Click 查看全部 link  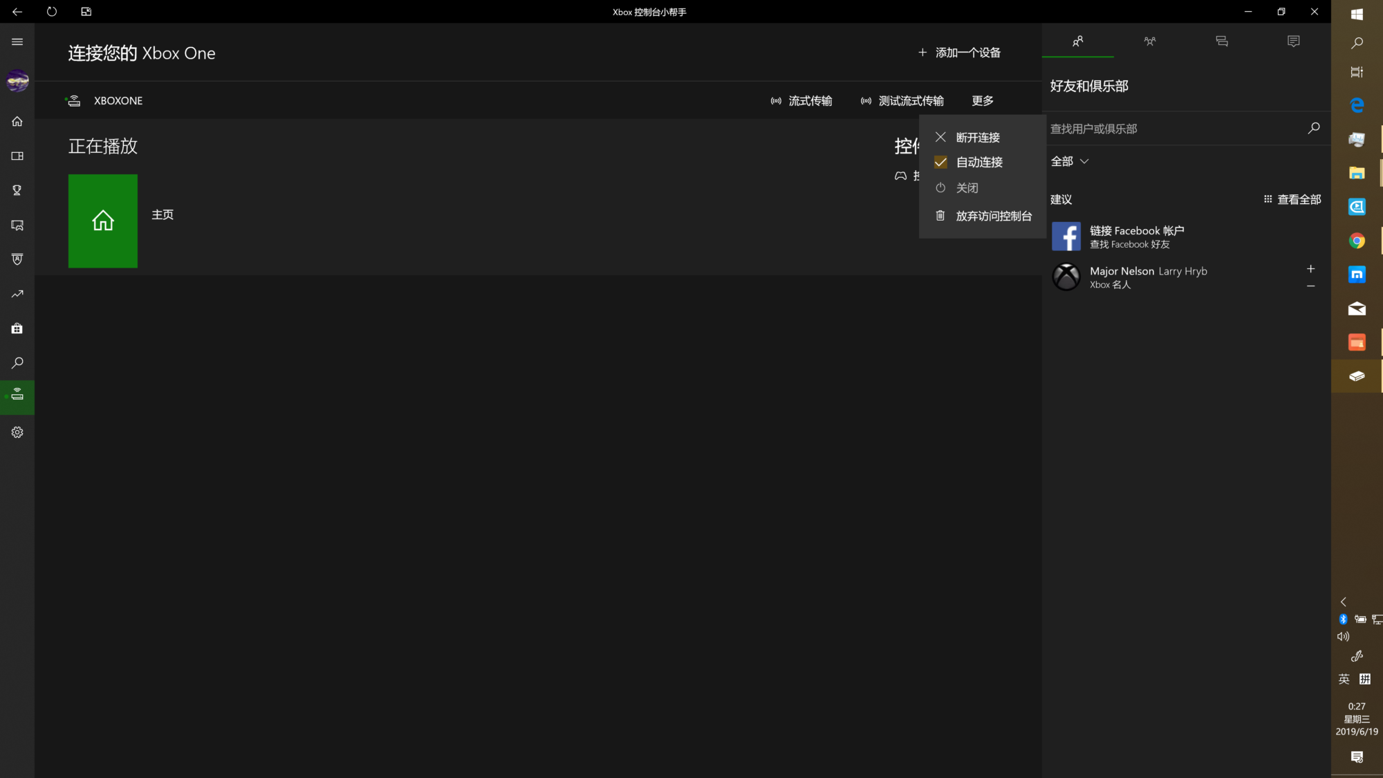(x=1292, y=199)
